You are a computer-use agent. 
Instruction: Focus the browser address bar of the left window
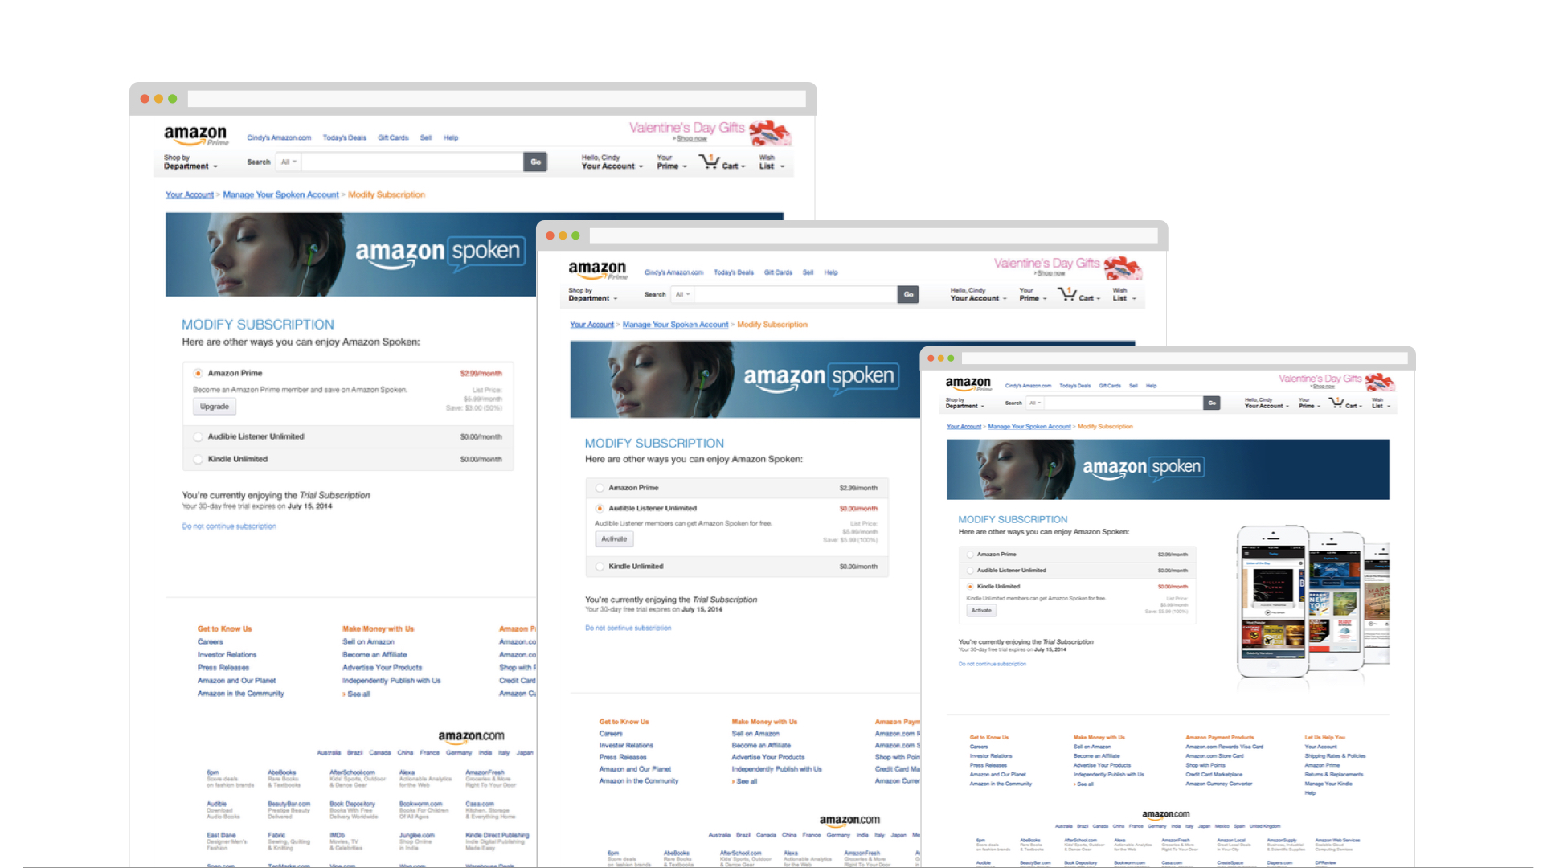pyautogui.click(x=497, y=99)
